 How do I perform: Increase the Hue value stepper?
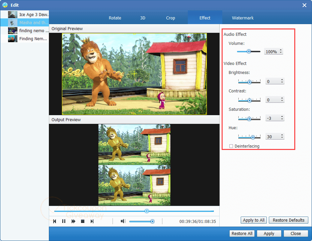pyautogui.click(x=282, y=135)
